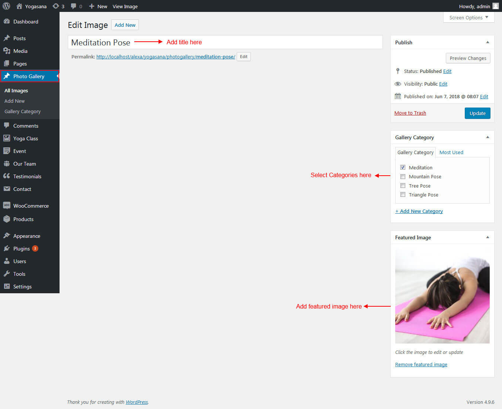Open the Screen Options dropdown

[x=469, y=17]
